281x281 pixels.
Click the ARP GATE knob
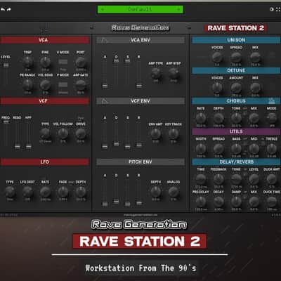point(81,84)
